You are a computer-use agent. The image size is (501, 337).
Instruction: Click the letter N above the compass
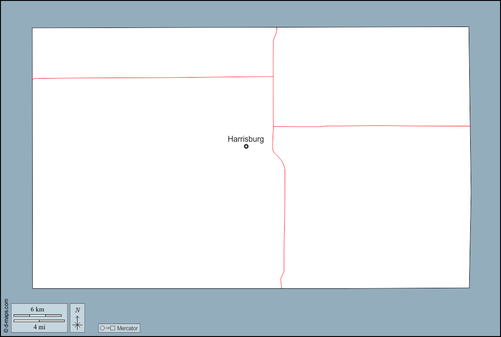tap(78, 310)
